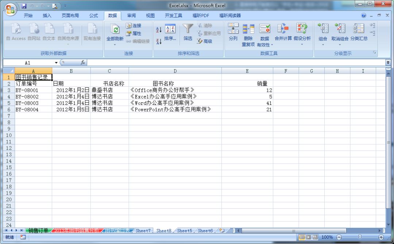
Task: Click the zoom in plus button
Action: click(x=381, y=237)
